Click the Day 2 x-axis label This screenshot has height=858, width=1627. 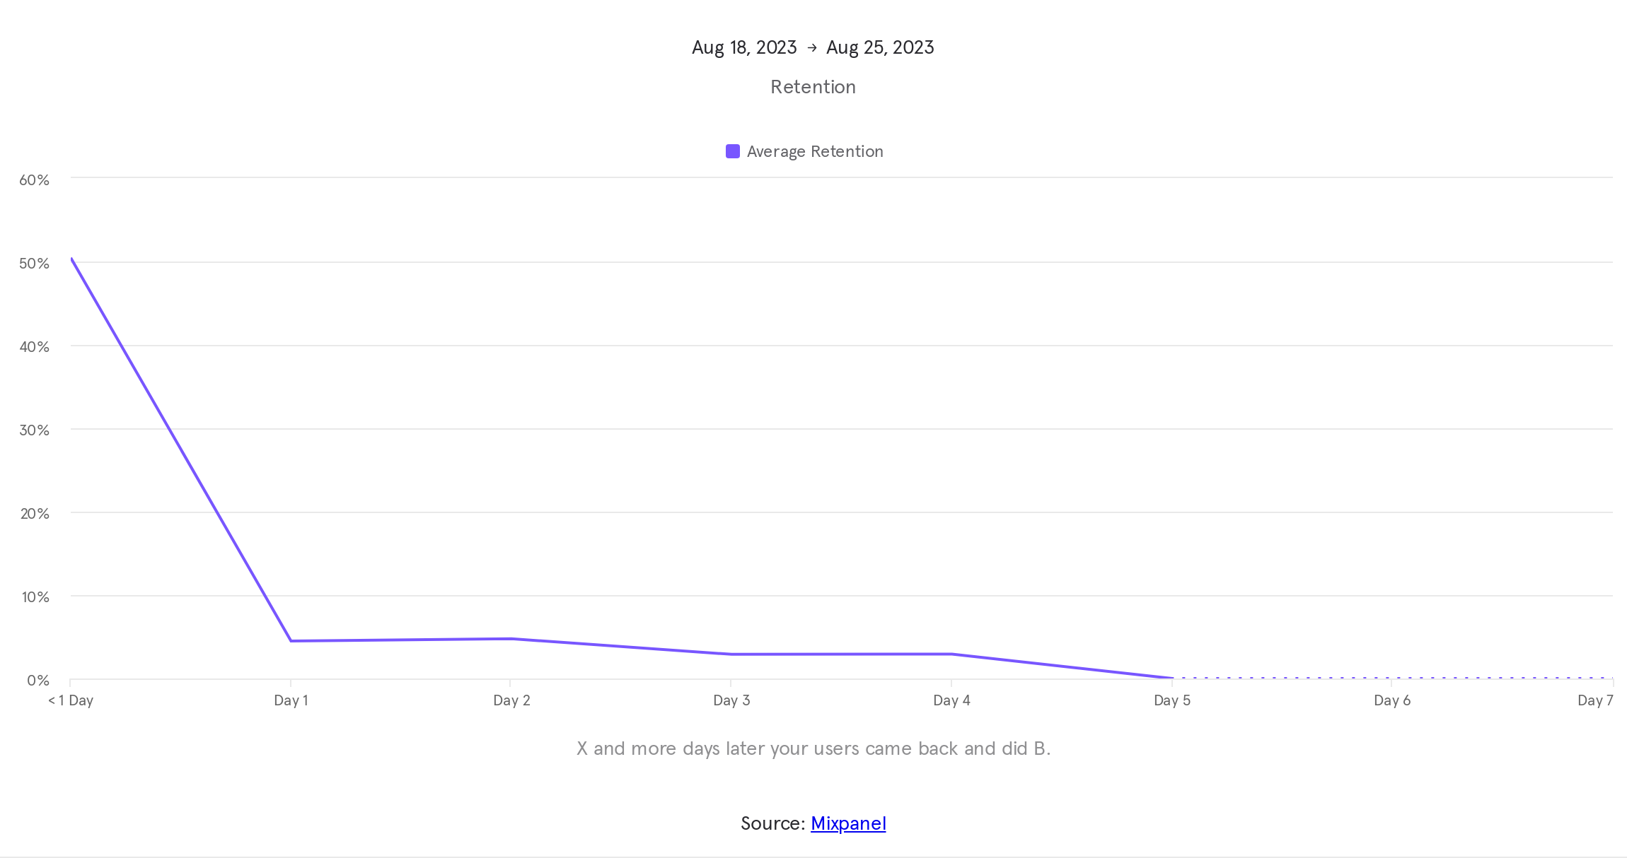pos(511,700)
